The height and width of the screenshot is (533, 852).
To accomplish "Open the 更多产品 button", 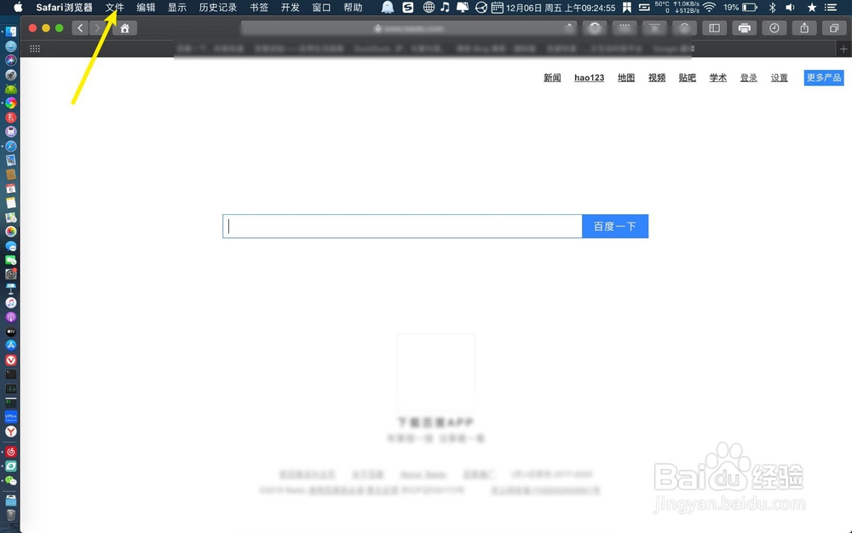I will 824,78.
